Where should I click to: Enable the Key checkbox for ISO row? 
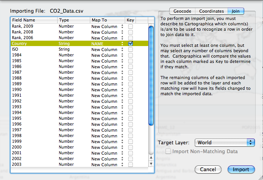click(131, 50)
